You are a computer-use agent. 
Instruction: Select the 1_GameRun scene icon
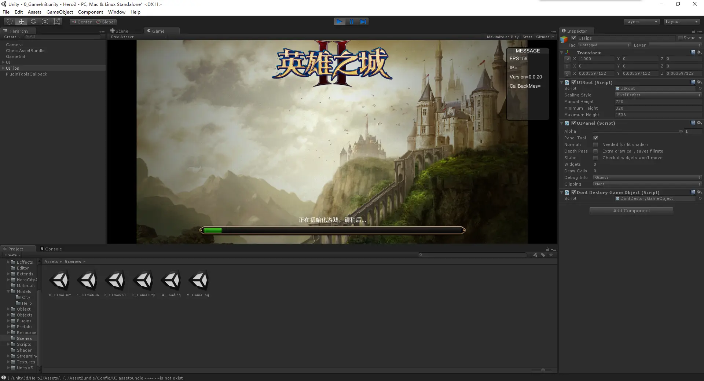point(88,281)
